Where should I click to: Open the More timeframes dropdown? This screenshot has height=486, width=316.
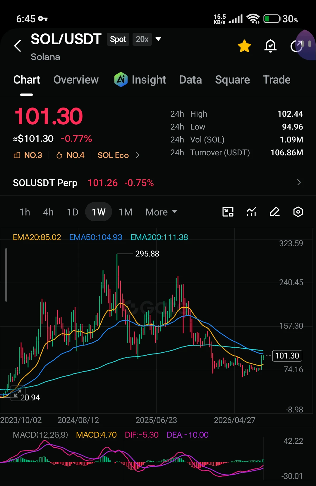pyautogui.click(x=161, y=212)
